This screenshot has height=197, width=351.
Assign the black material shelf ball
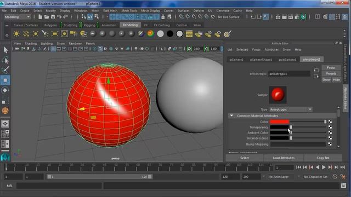click(170, 34)
